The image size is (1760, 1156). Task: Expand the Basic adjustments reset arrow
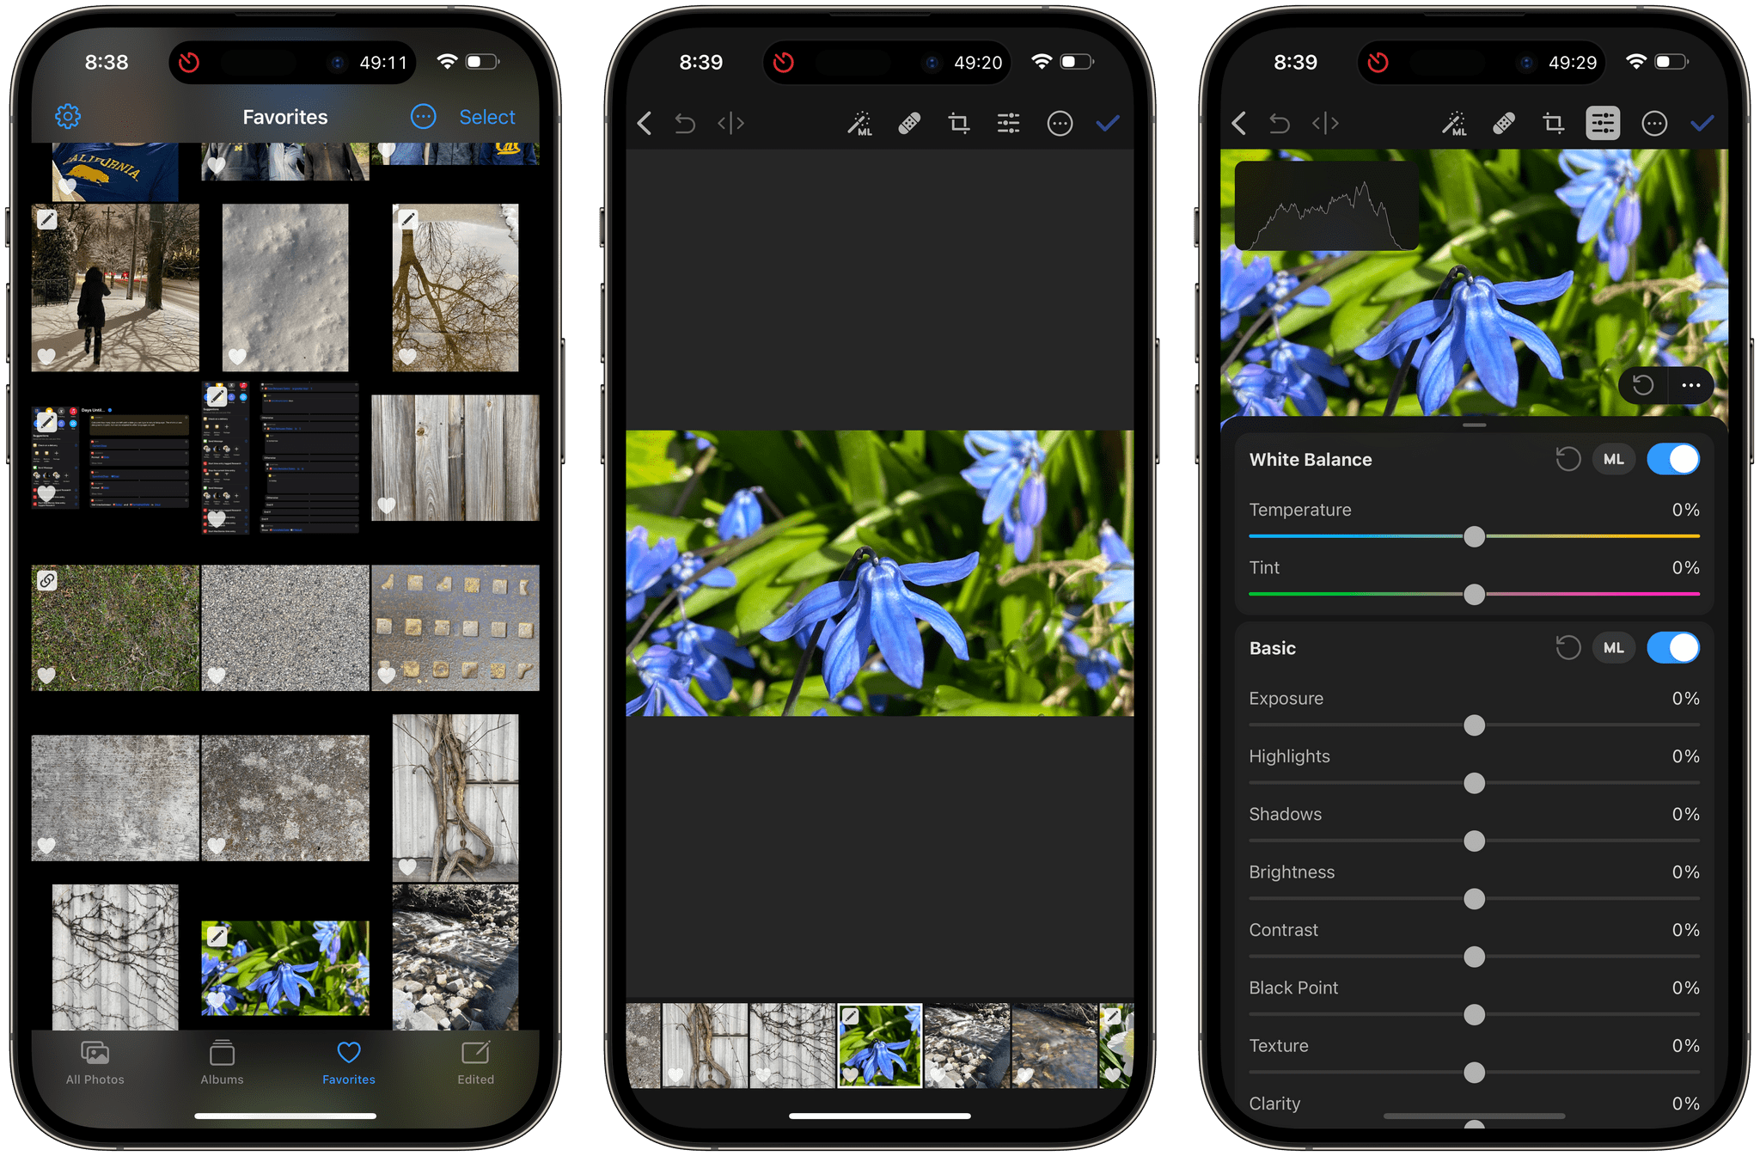(1562, 648)
